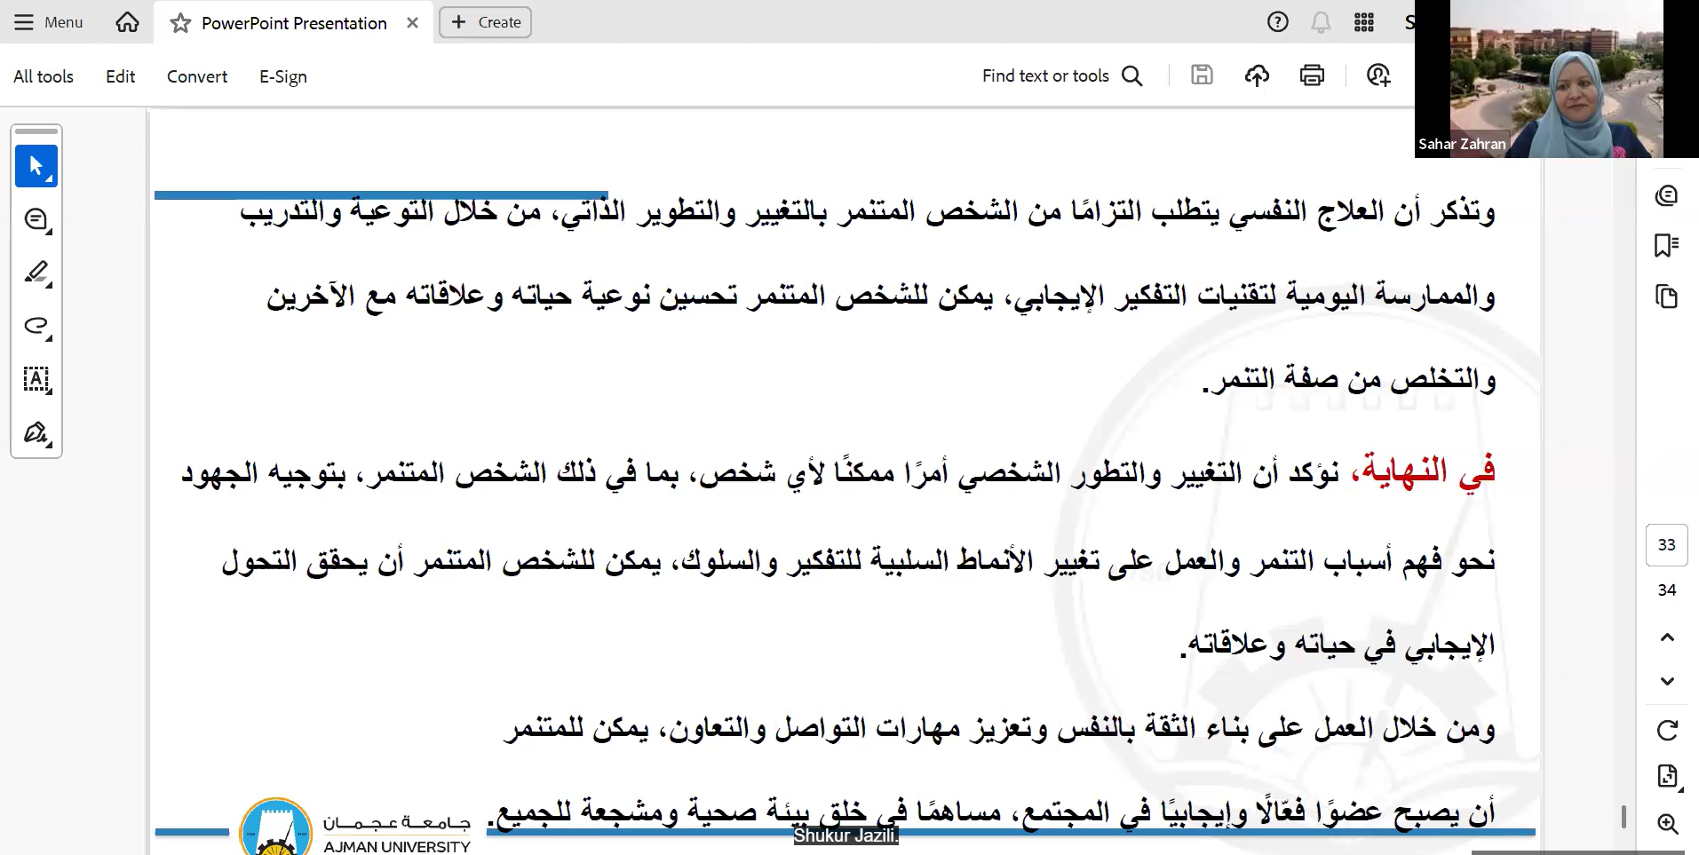
Task: Star the PowerPoint Presentation tab
Action: 180,23
